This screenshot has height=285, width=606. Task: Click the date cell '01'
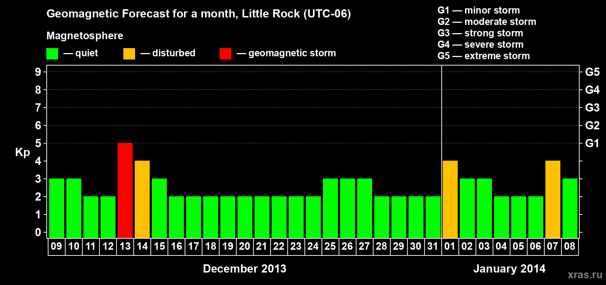tap(450, 247)
